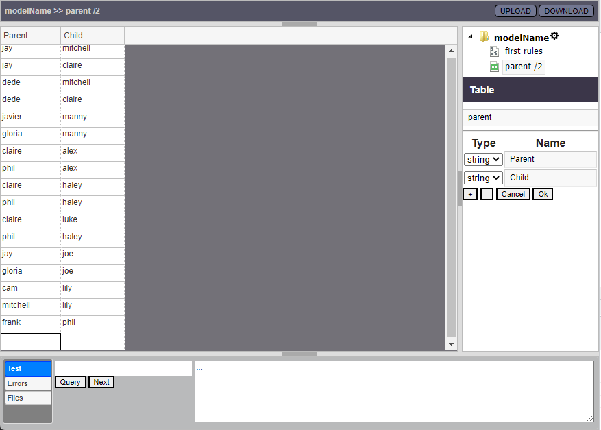Click the parent /2 table icon

coord(494,67)
